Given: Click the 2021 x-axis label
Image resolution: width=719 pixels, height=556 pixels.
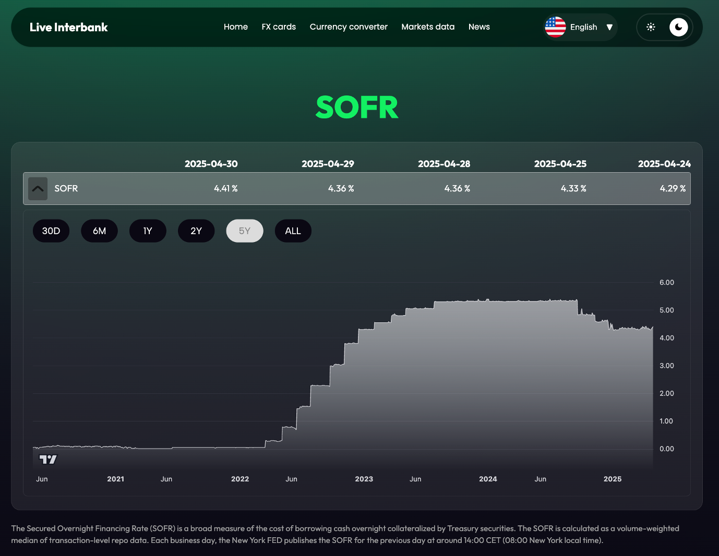Looking at the screenshot, I should (116, 479).
